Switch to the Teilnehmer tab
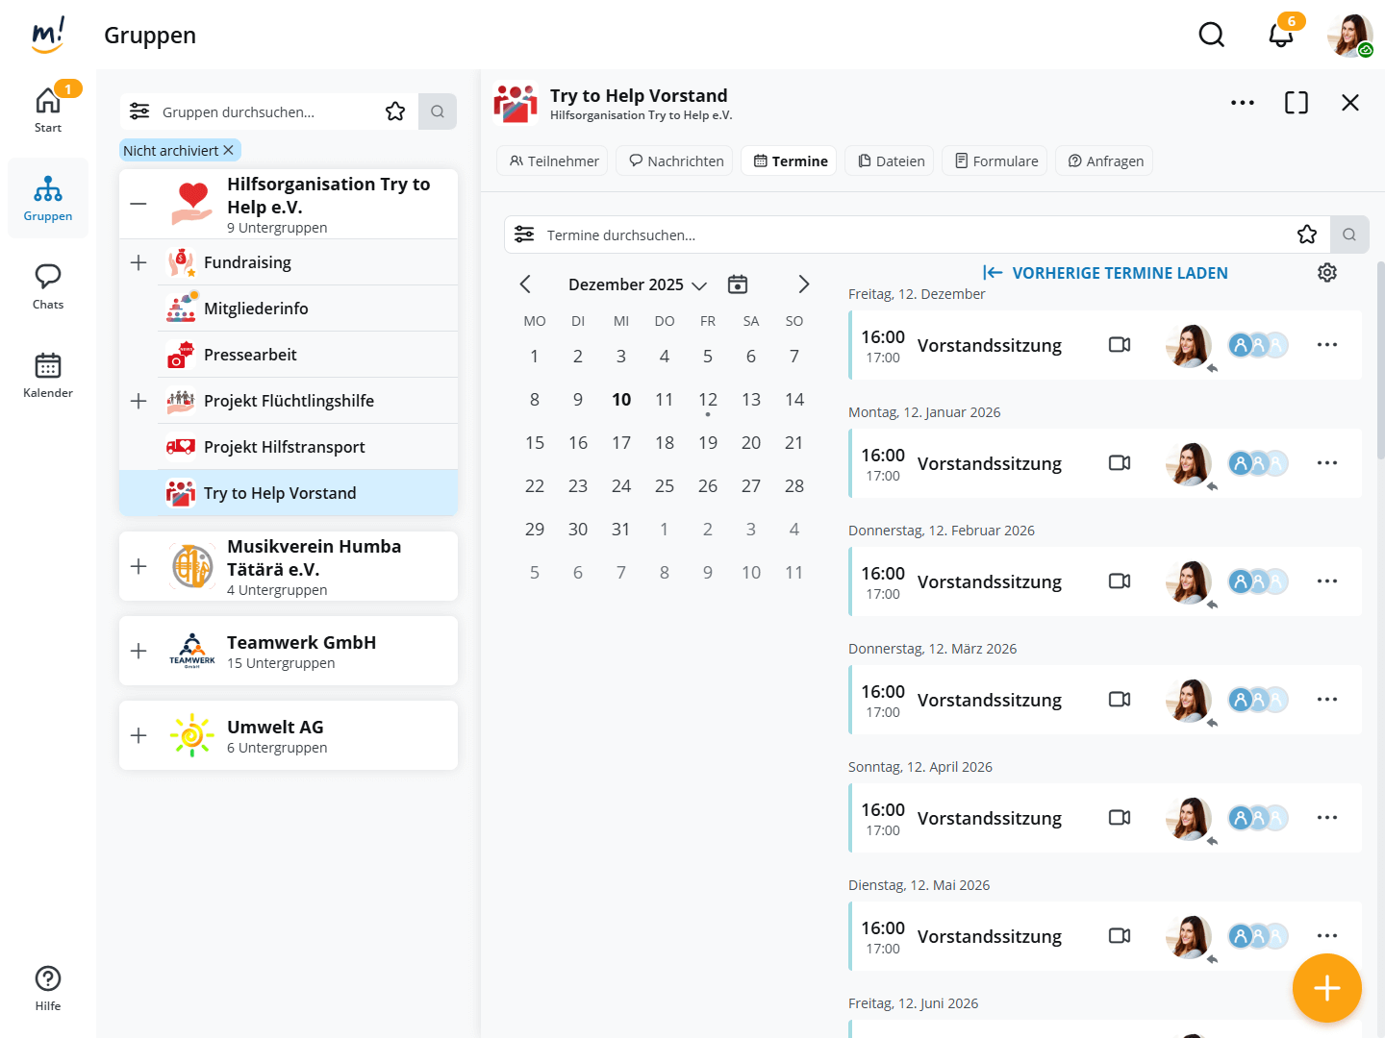Viewport: 1385px width, 1038px height. click(x=553, y=161)
